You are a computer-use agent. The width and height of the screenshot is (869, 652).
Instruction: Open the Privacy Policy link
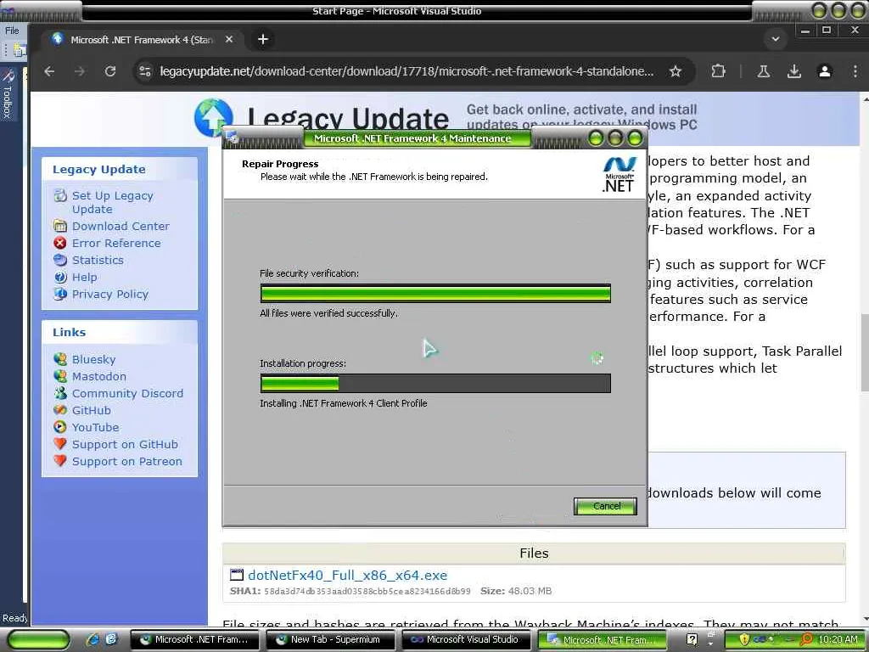(110, 295)
